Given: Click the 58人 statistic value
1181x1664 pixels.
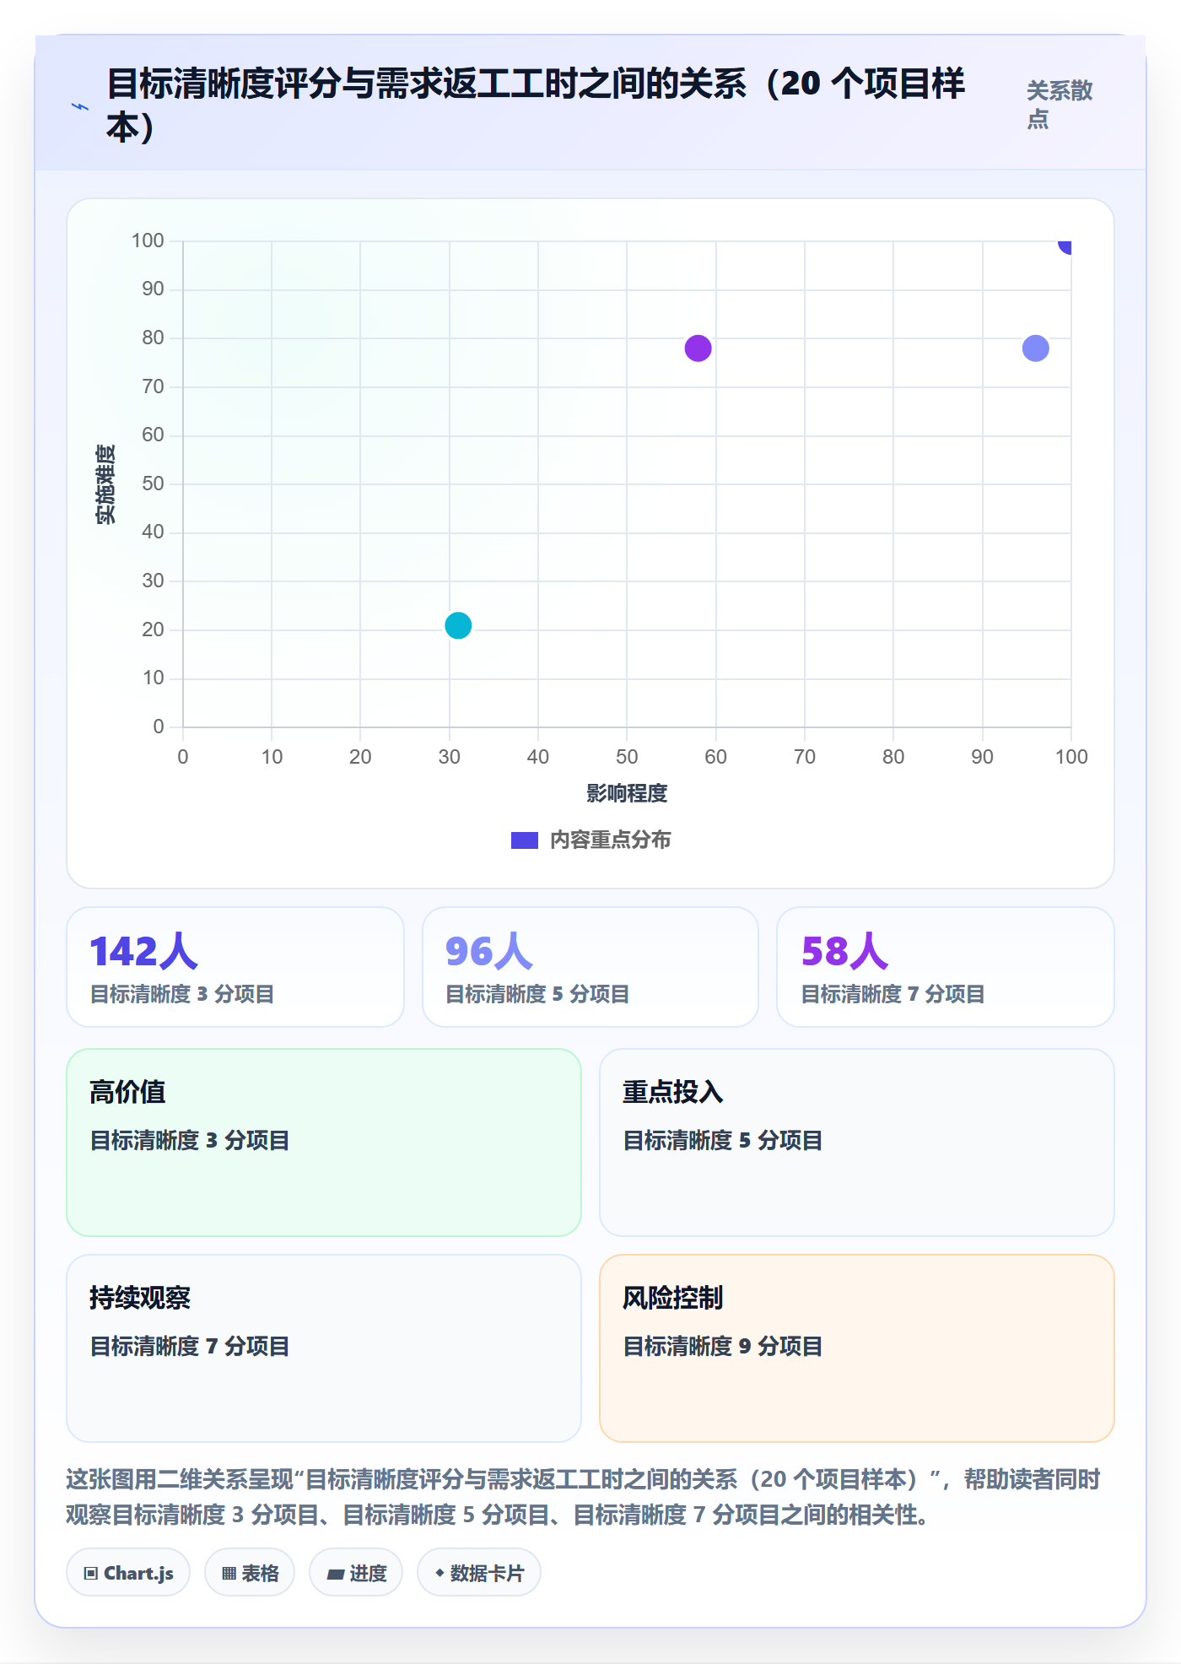Looking at the screenshot, I should (845, 952).
